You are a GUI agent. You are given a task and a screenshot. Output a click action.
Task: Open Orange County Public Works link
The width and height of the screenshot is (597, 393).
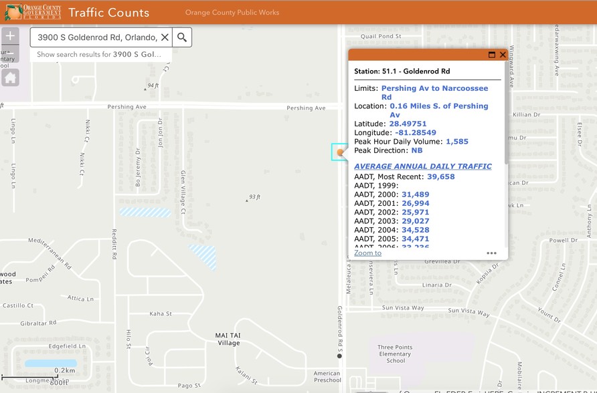pyautogui.click(x=232, y=12)
